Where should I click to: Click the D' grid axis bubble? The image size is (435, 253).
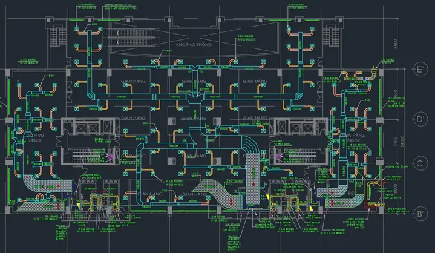tap(420, 119)
